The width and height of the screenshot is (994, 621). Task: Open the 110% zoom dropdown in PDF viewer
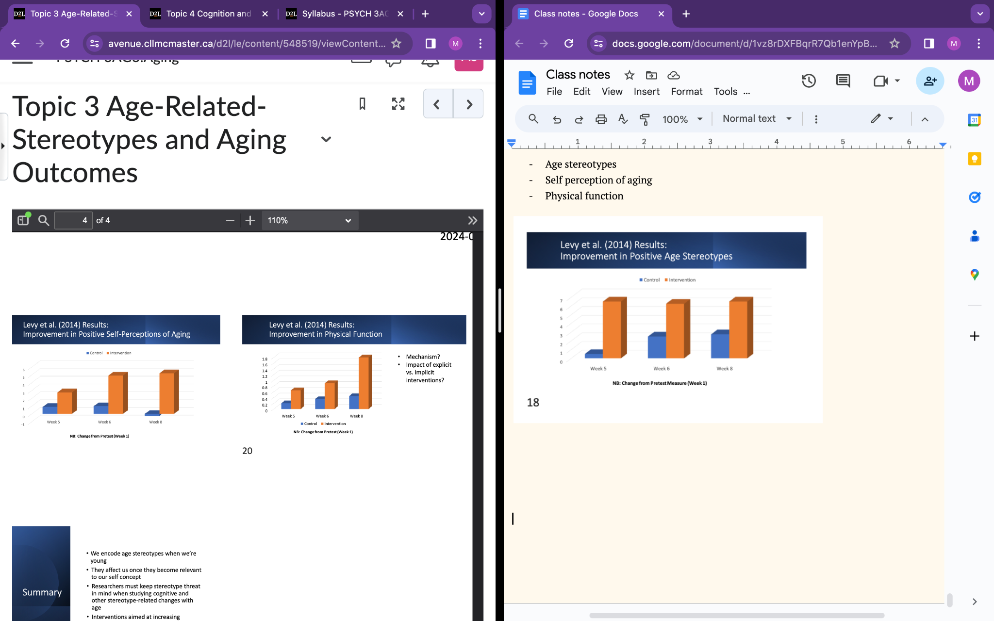(x=310, y=221)
